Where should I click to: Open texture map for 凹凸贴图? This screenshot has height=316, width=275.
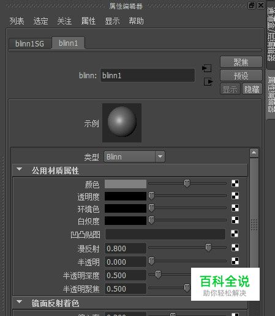pos(235,233)
